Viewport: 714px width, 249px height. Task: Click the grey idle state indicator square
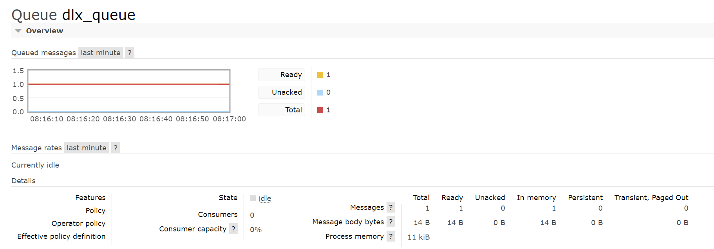pos(253,198)
